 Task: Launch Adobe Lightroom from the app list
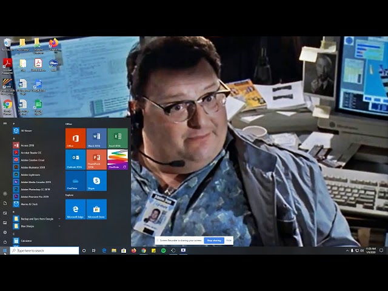(36, 175)
